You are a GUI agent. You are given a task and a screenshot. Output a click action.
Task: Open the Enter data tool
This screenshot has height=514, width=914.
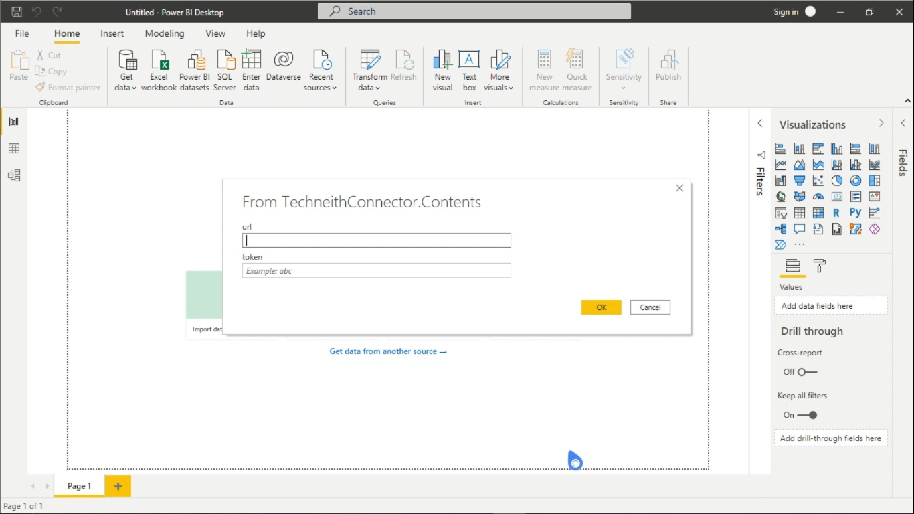pos(252,70)
